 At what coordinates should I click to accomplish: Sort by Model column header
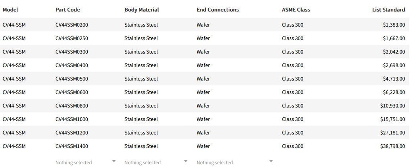10,10
